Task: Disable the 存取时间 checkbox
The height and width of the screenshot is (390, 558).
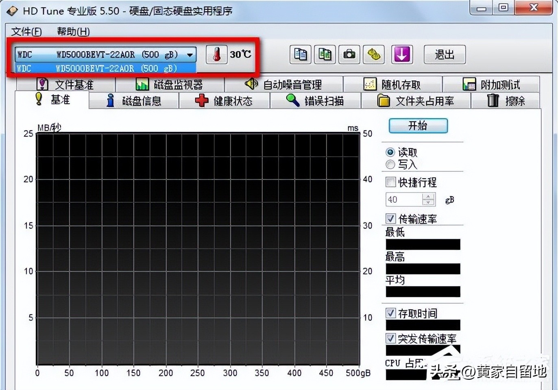Action: [x=391, y=313]
